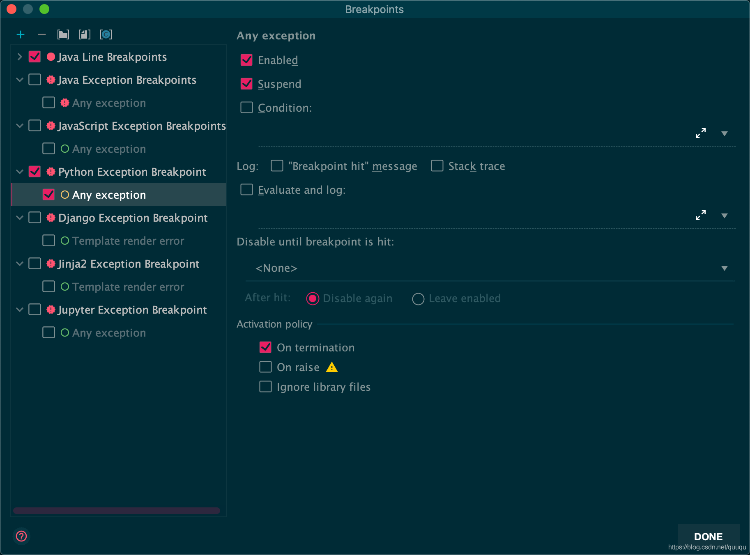The height and width of the screenshot is (555, 750).
Task: Click the minus icon to remove breakpoint
Action: coord(42,34)
